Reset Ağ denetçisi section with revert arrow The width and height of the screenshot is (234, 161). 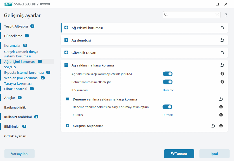tap(222, 40)
